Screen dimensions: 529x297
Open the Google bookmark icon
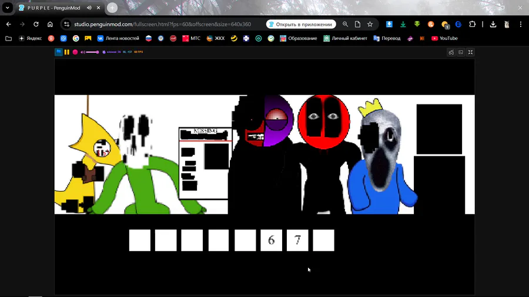[x=76, y=38]
